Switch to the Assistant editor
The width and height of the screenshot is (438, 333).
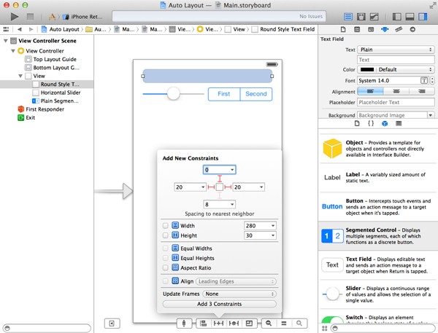click(361, 17)
